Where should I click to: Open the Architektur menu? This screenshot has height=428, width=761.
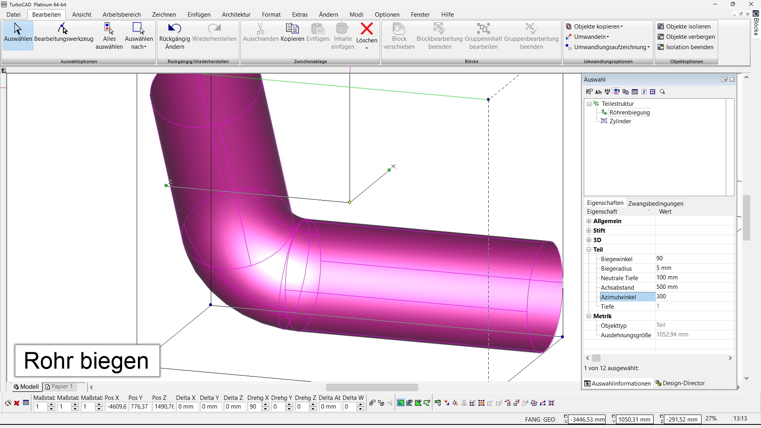click(x=236, y=15)
